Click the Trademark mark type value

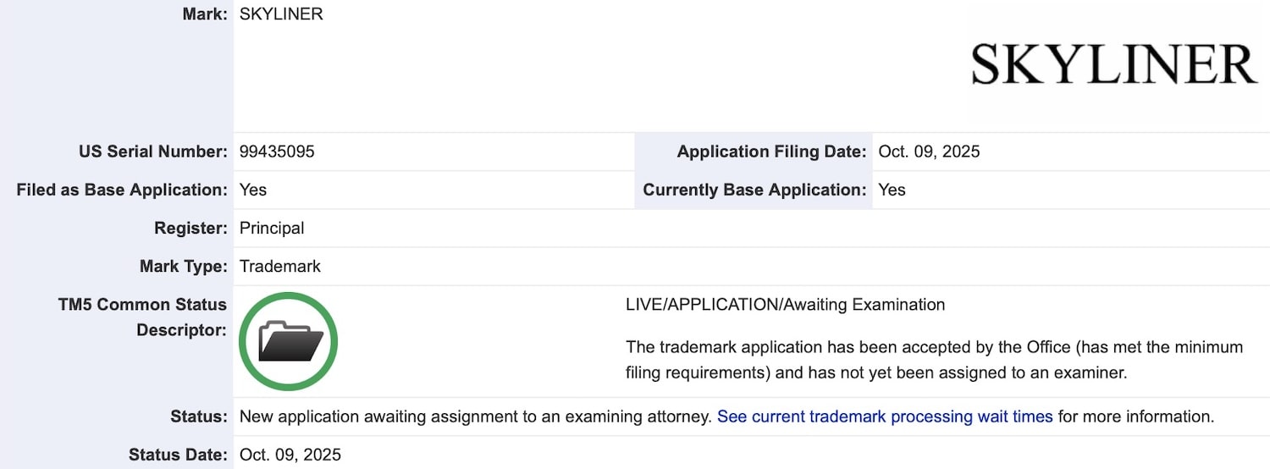(x=280, y=266)
